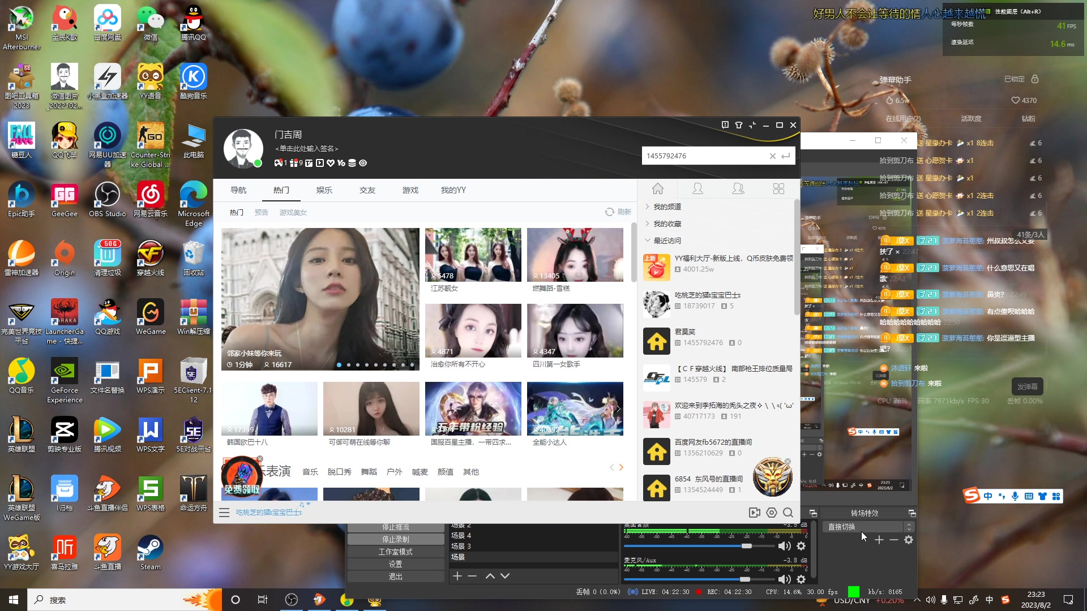1087x611 pixels.
Task: Open OBS Studio desktop shortcut icon
Action: [108, 199]
